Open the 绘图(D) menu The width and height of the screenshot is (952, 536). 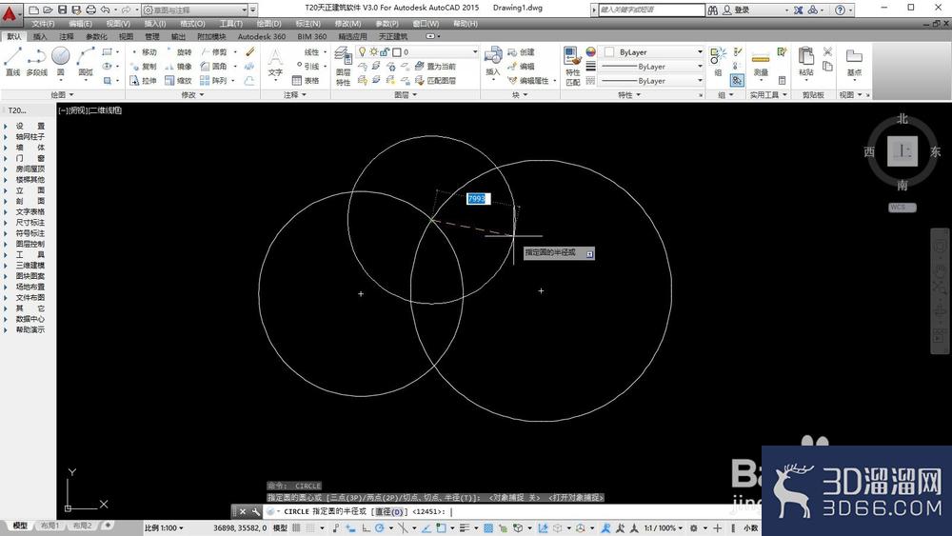[268, 24]
